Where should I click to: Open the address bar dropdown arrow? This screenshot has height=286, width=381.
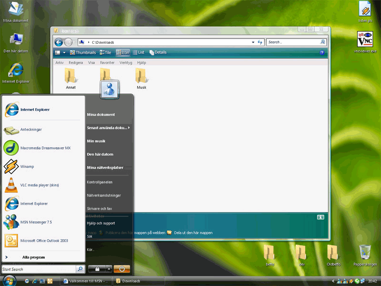point(253,42)
